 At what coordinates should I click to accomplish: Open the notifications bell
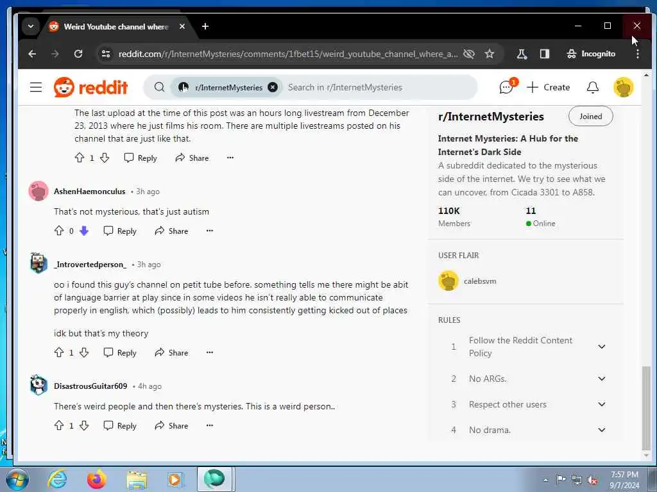point(592,87)
